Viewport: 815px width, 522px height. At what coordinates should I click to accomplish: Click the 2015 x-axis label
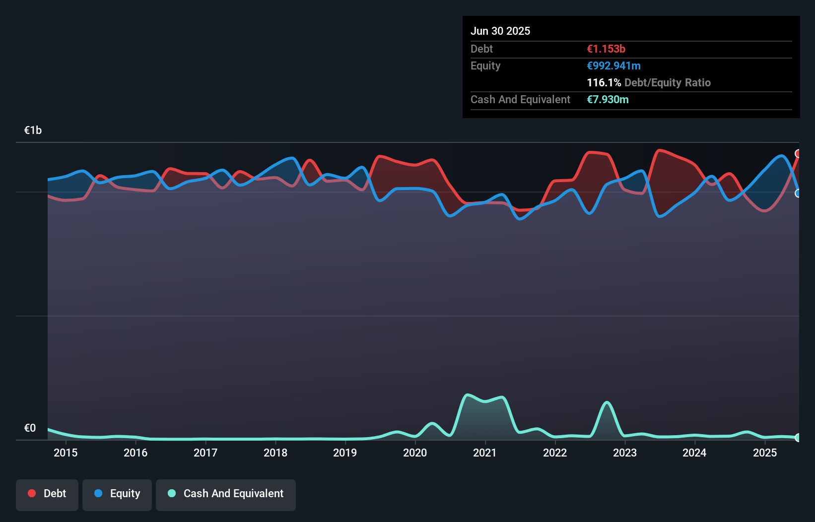point(66,453)
